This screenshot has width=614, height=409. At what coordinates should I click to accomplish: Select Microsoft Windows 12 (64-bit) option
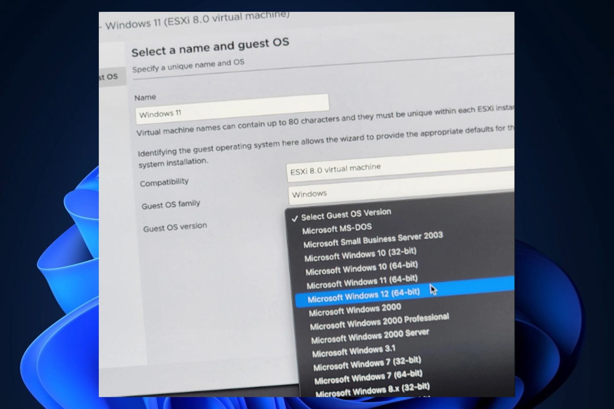363,296
